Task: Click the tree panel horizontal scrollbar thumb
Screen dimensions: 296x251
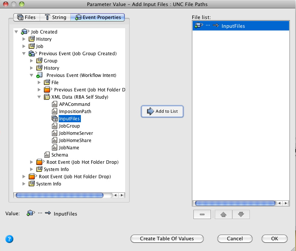Action: 60,195
